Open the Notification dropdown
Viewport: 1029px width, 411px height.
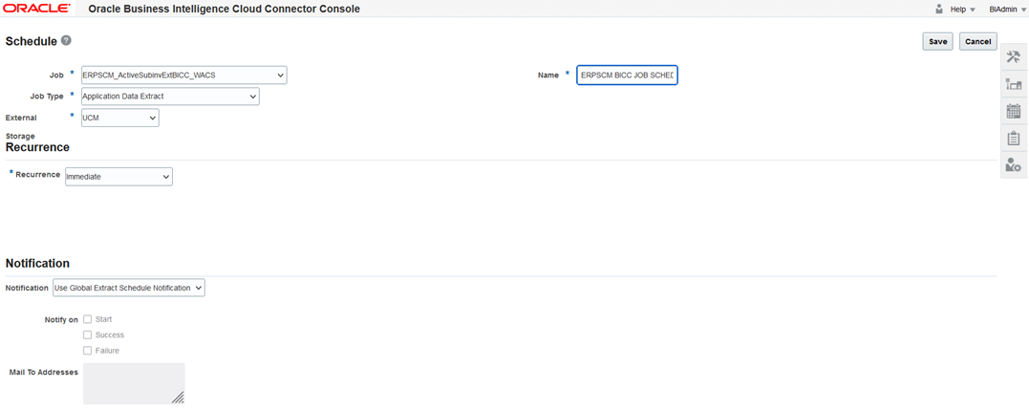129,288
